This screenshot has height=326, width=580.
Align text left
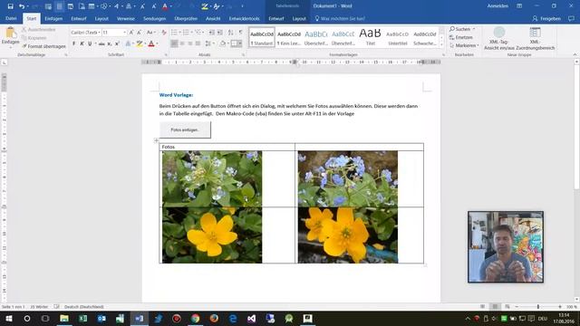174,43
